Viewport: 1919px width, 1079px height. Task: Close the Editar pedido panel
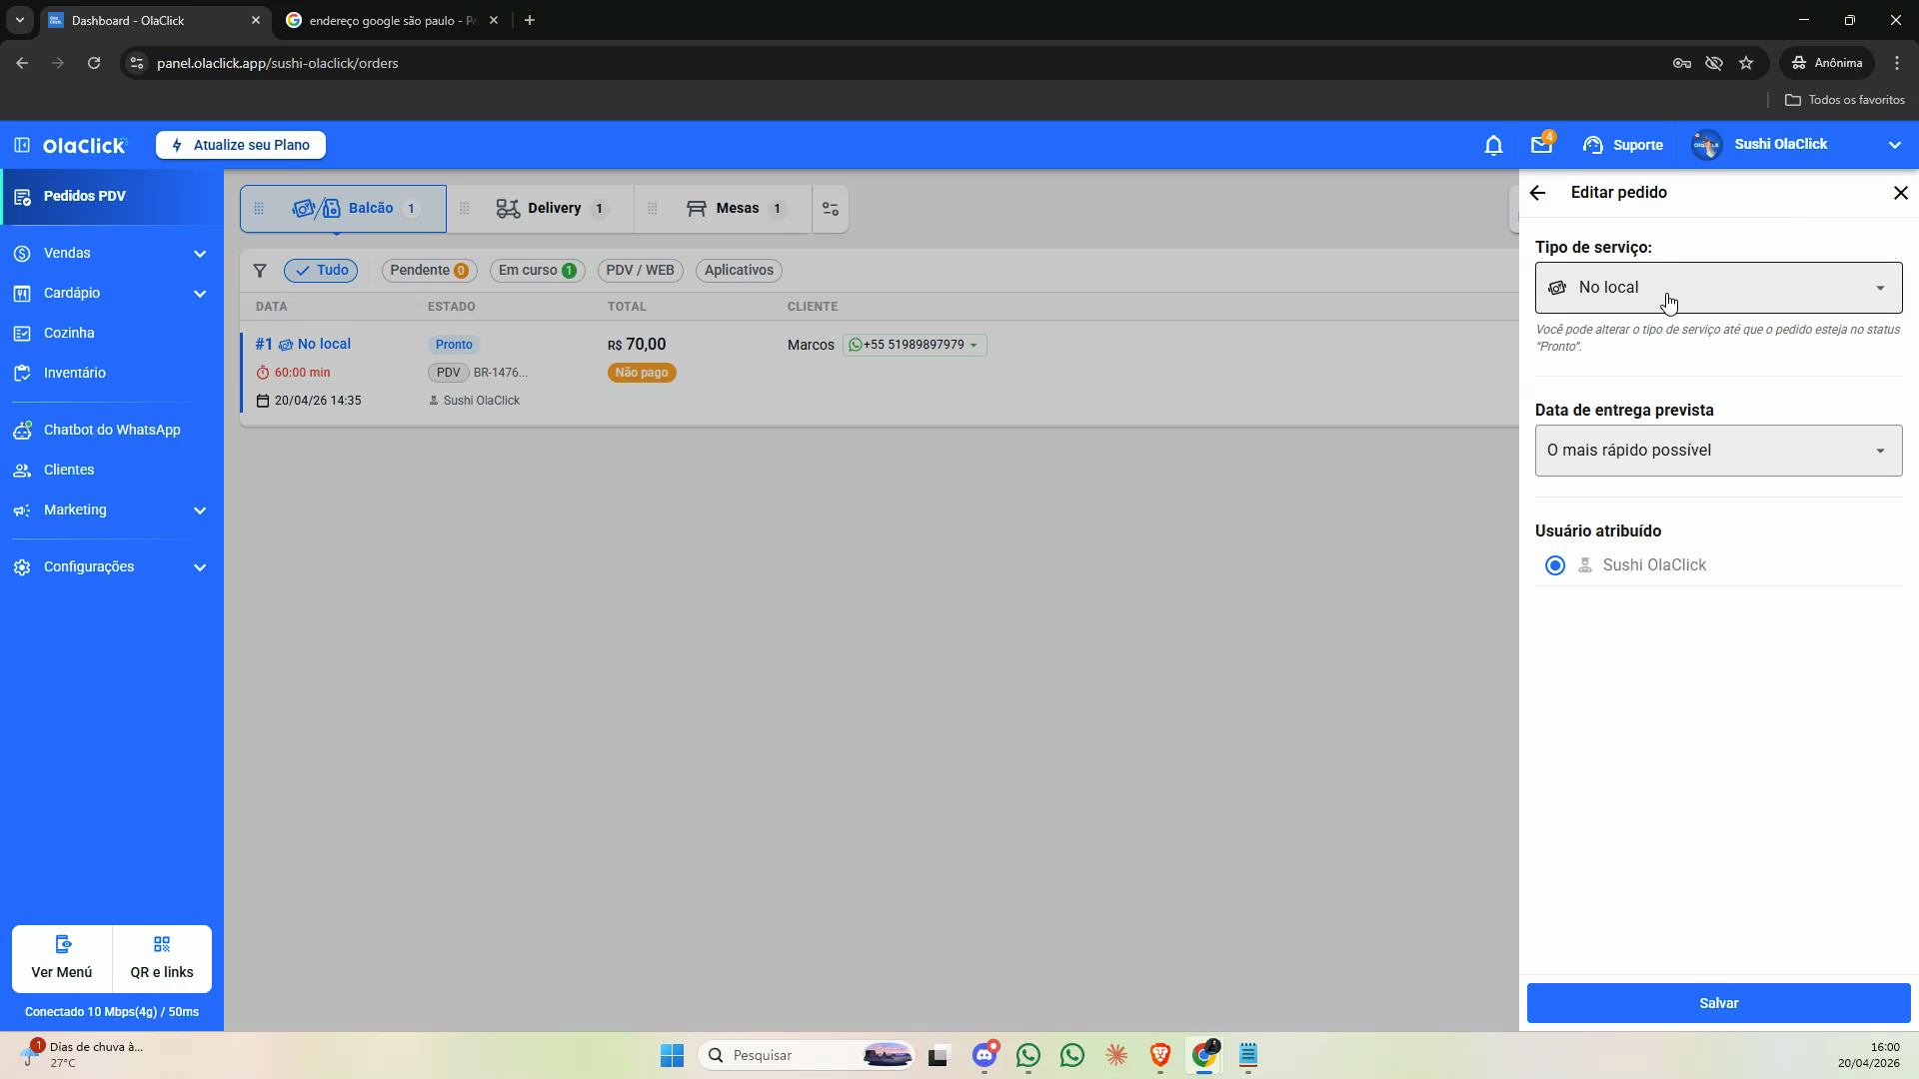point(1901,193)
